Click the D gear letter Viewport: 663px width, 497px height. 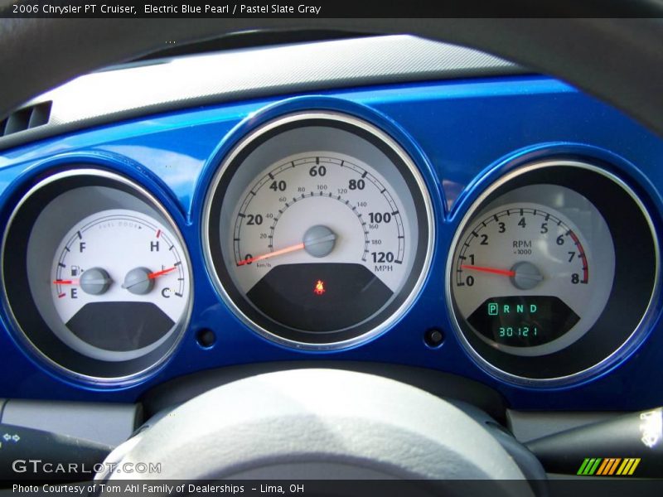coord(534,308)
